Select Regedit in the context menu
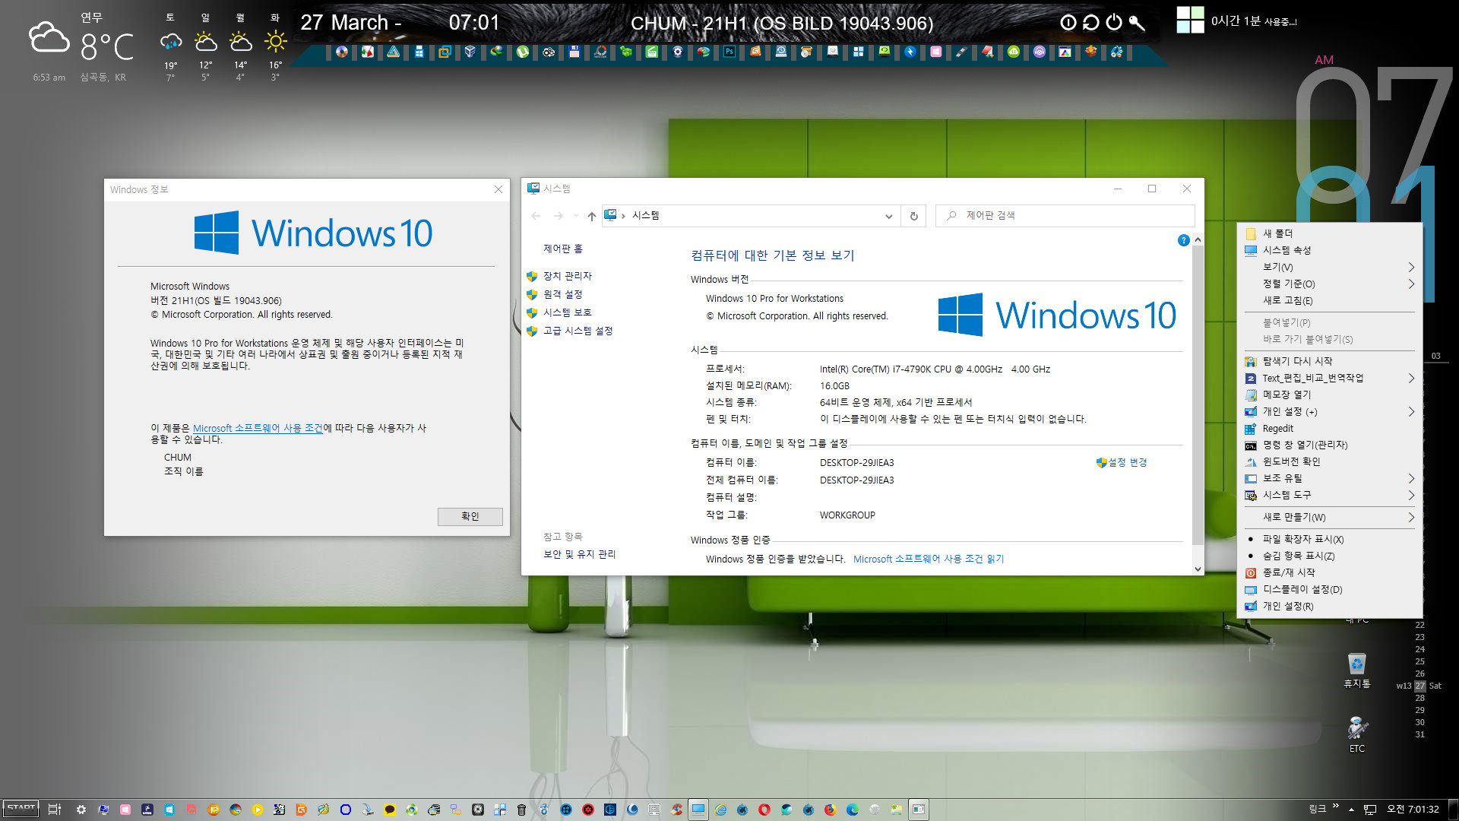Viewport: 1459px width, 821px height. pos(1329,428)
